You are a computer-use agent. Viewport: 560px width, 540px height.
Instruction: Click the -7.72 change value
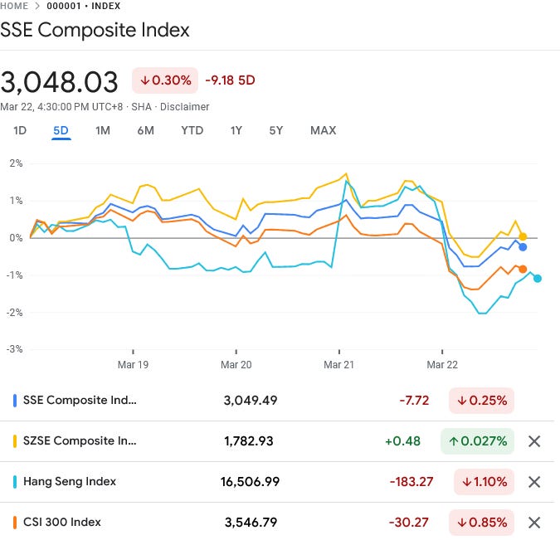(414, 401)
